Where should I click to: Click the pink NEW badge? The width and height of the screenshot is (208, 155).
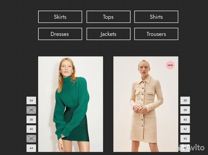[x=170, y=65]
